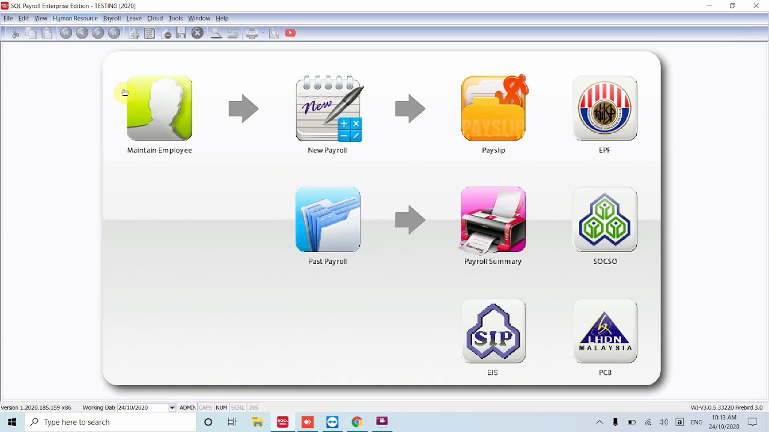Click the version text in status bar
This screenshot has height=432, width=769.
36,408
